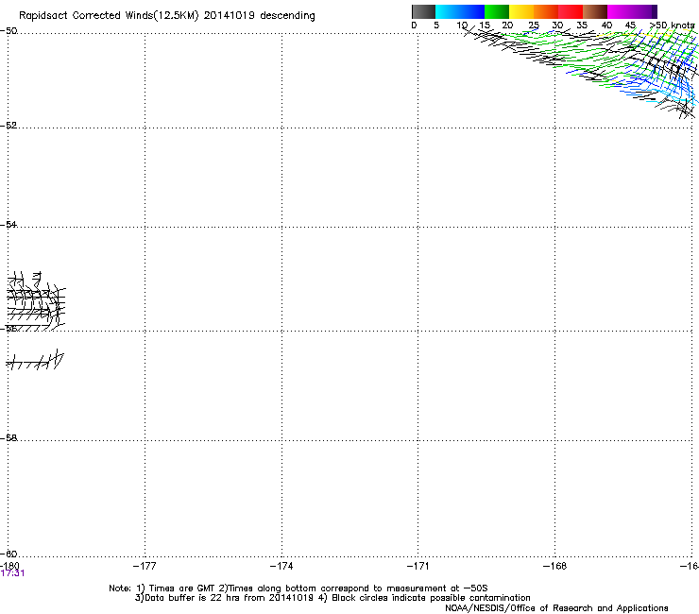Click the single row of wind barbs below -56
The width and height of the screenshot is (699, 614).
click(35, 360)
